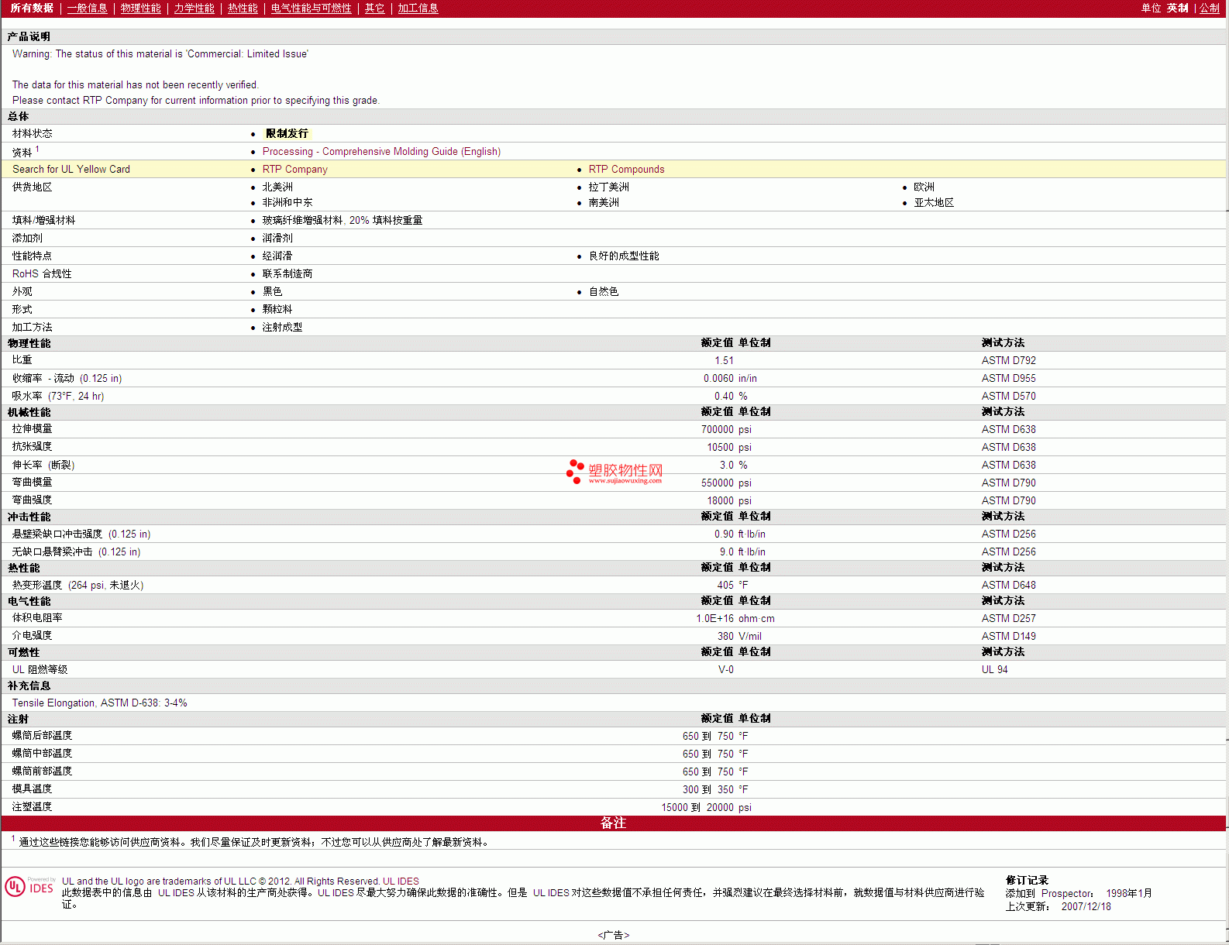This screenshot has height=945, width=1229.
Task: Open the 加工信息 tab
Action: 418,8
